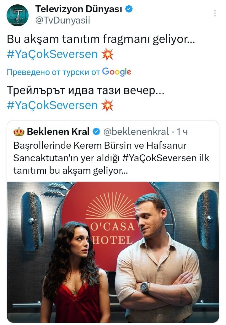Screen dimensions: 226x325
Task: Open the Televizyon Dünyası profile avatar
Action: (x=17, y=15)
